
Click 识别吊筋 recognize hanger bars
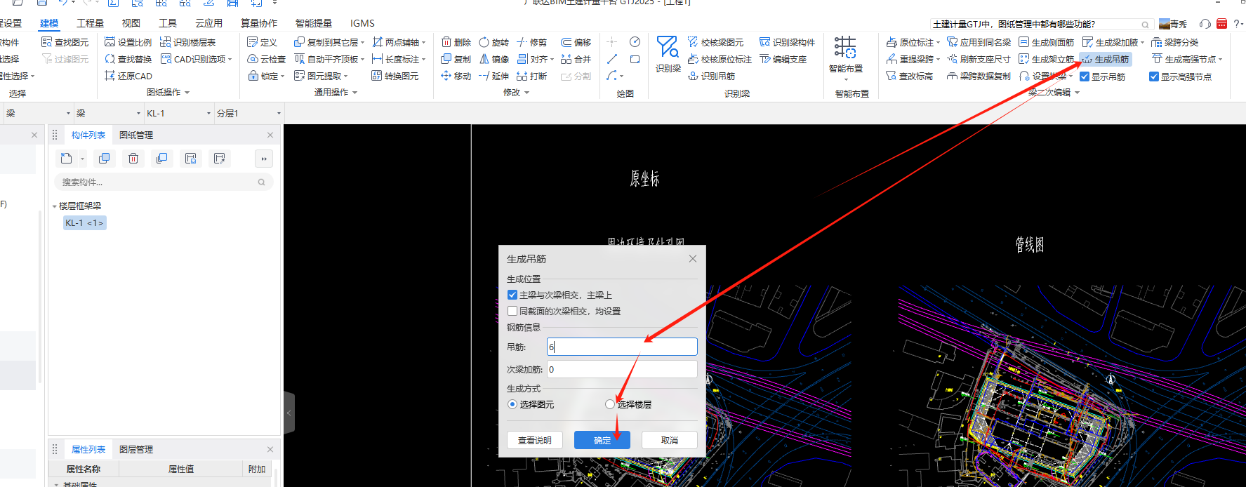pos(711,76)
